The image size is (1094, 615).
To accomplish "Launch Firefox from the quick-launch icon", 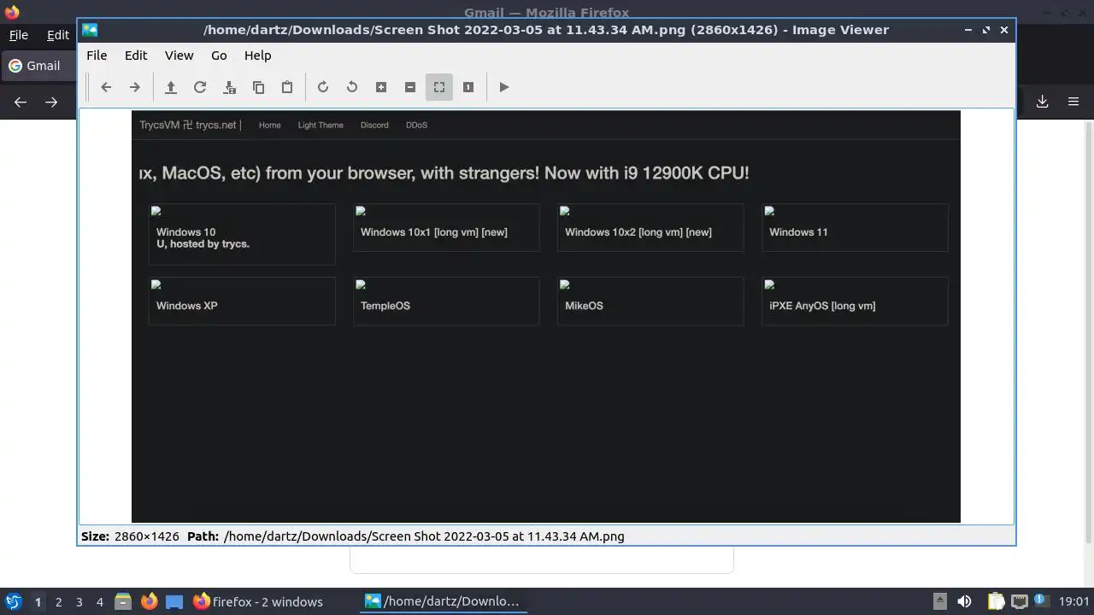I will (x=149, y=601).
